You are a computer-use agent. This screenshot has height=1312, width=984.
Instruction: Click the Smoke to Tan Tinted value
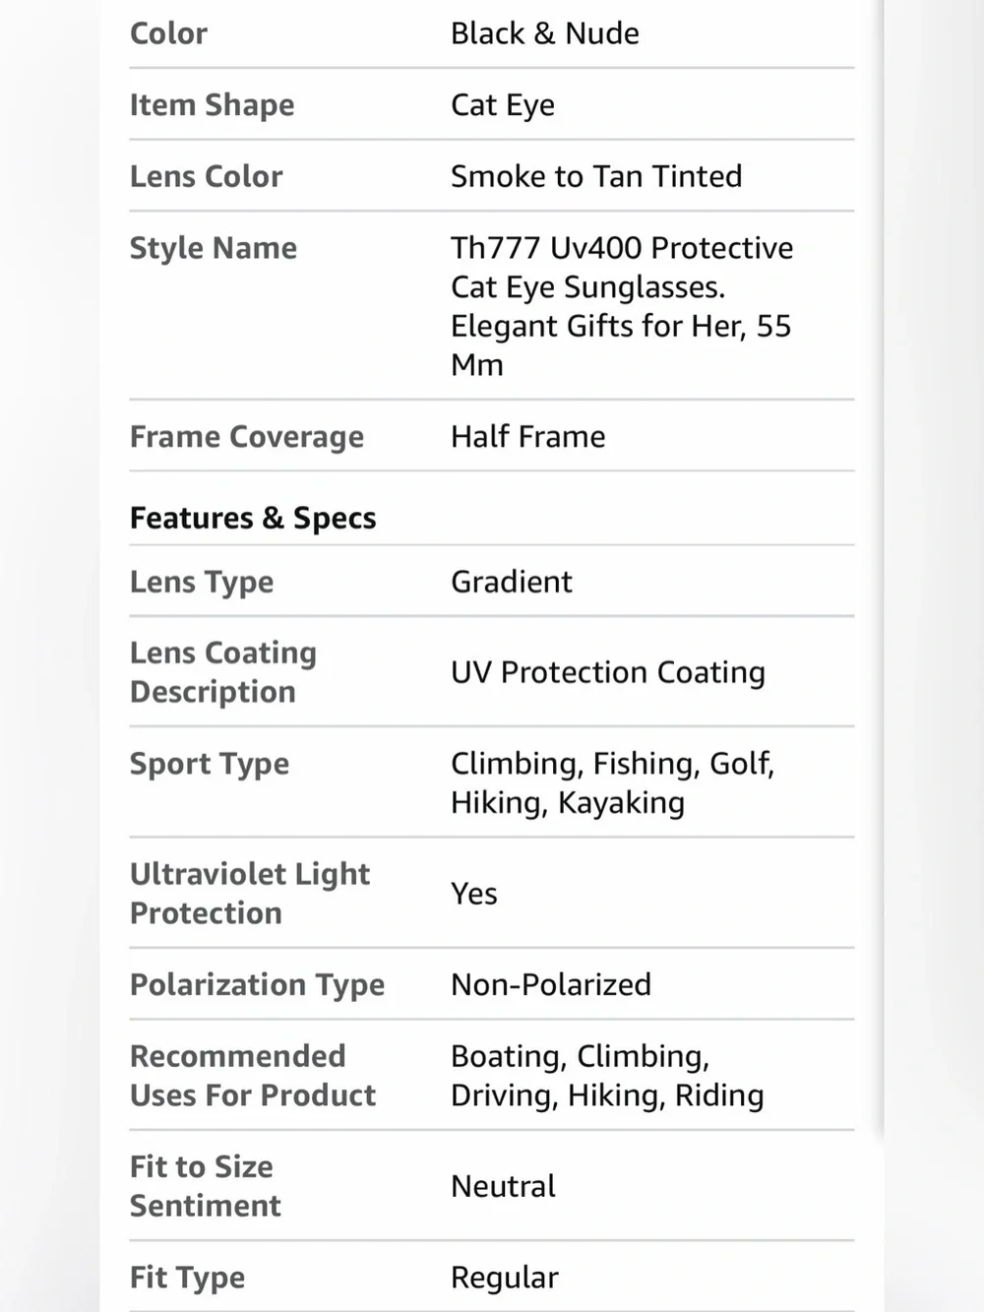(x=596, y=176)
